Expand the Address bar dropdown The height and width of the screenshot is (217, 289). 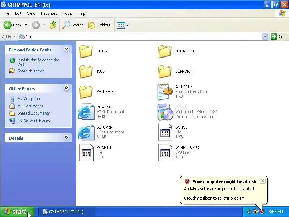click(265, 37)
